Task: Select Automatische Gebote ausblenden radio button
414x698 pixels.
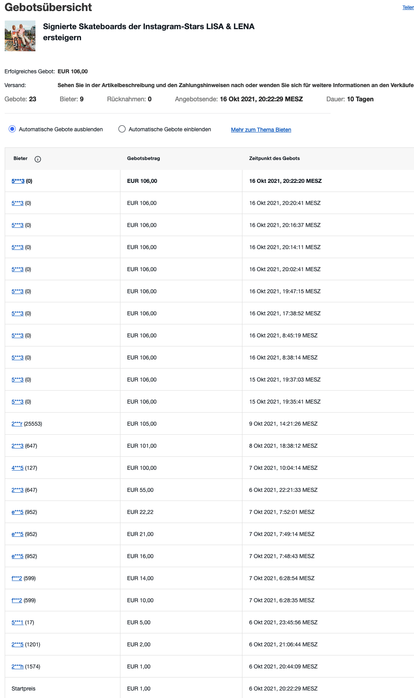Action: pos(12,129)
